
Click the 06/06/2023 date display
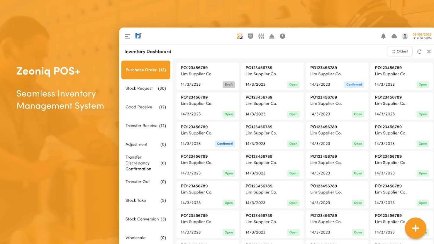pos(422,34)
